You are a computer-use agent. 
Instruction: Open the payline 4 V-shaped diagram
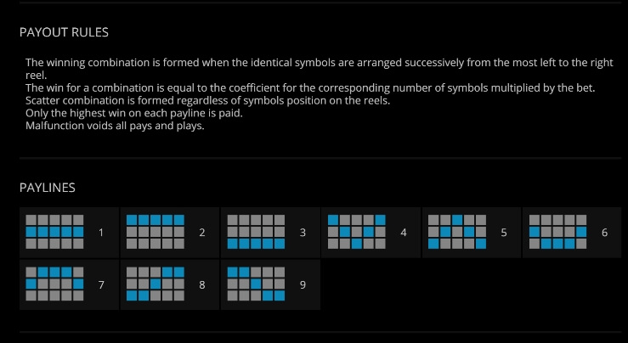(x=356, y=232)
